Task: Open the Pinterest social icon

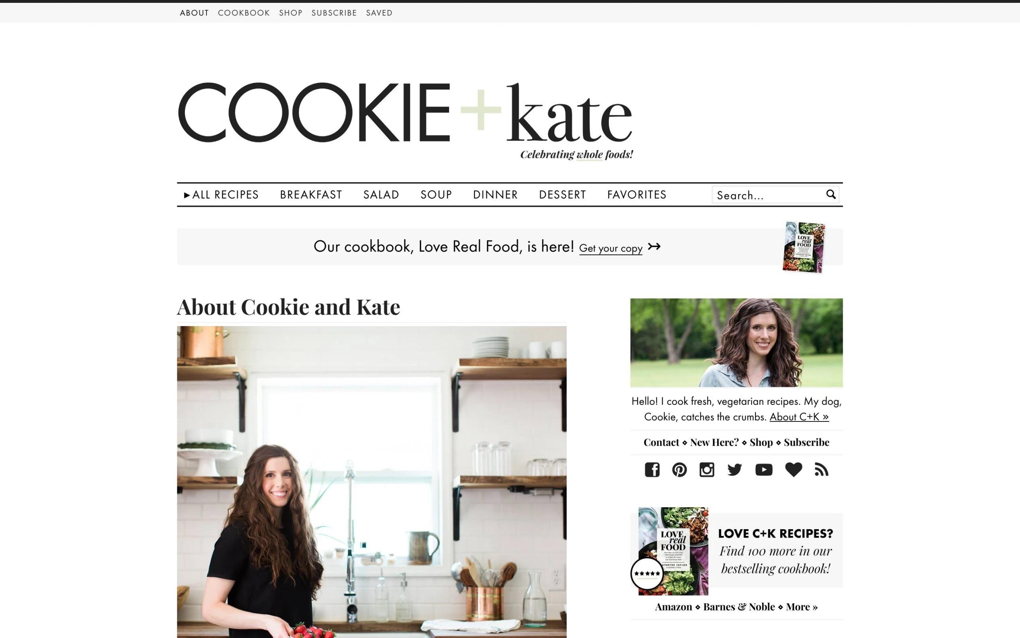Action: coord(679,470)
